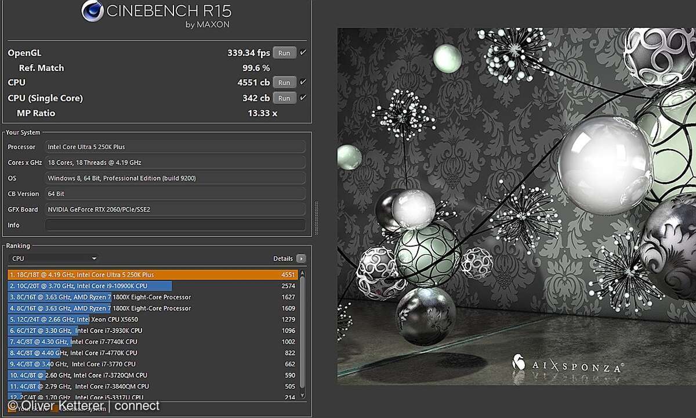Viewport: 696px width, 418px height.
Task: Run the CPU benchmark
Action: [x=284, y=82]
